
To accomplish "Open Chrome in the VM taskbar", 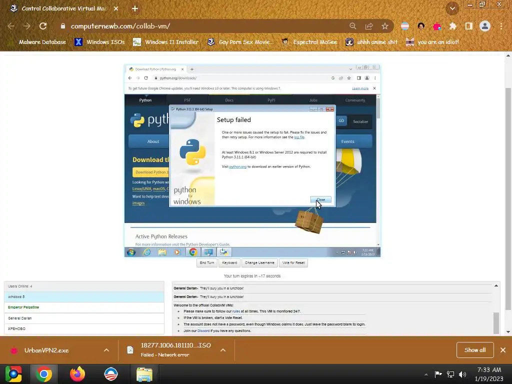I will [193, 252].
